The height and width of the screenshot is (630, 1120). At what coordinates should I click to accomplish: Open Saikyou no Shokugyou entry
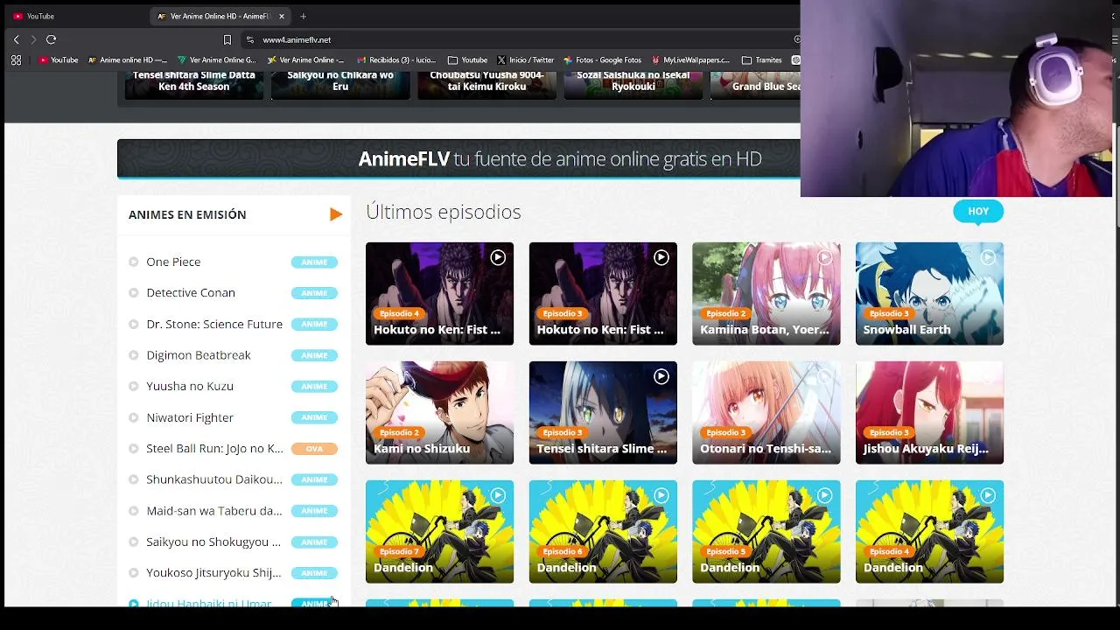coord(213,542)
